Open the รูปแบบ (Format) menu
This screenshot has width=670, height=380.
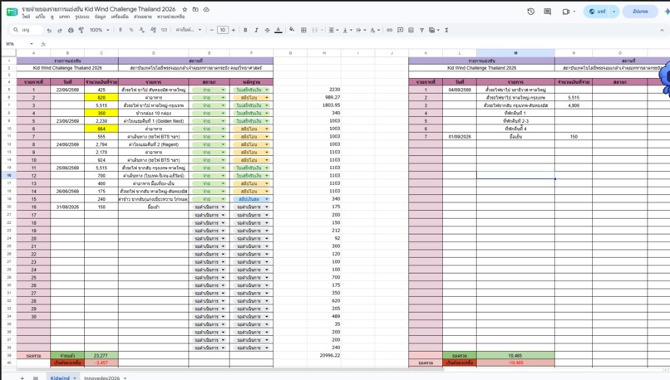(82, 17)
